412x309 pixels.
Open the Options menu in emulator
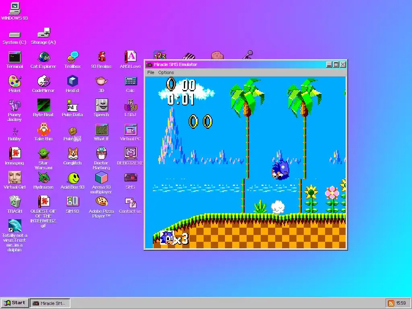point(166,72)
